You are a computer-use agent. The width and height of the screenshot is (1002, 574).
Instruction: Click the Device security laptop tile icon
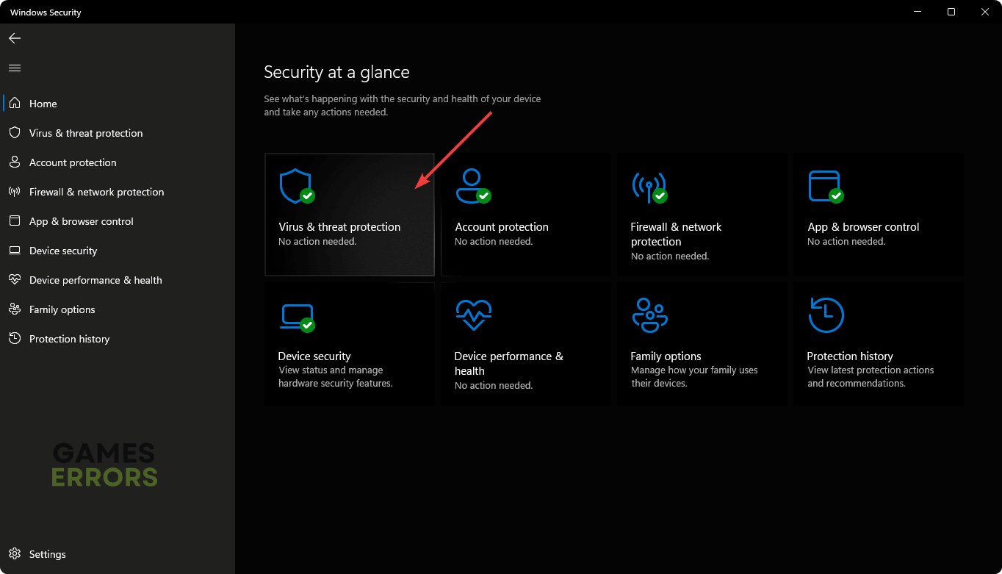[297, 317]
